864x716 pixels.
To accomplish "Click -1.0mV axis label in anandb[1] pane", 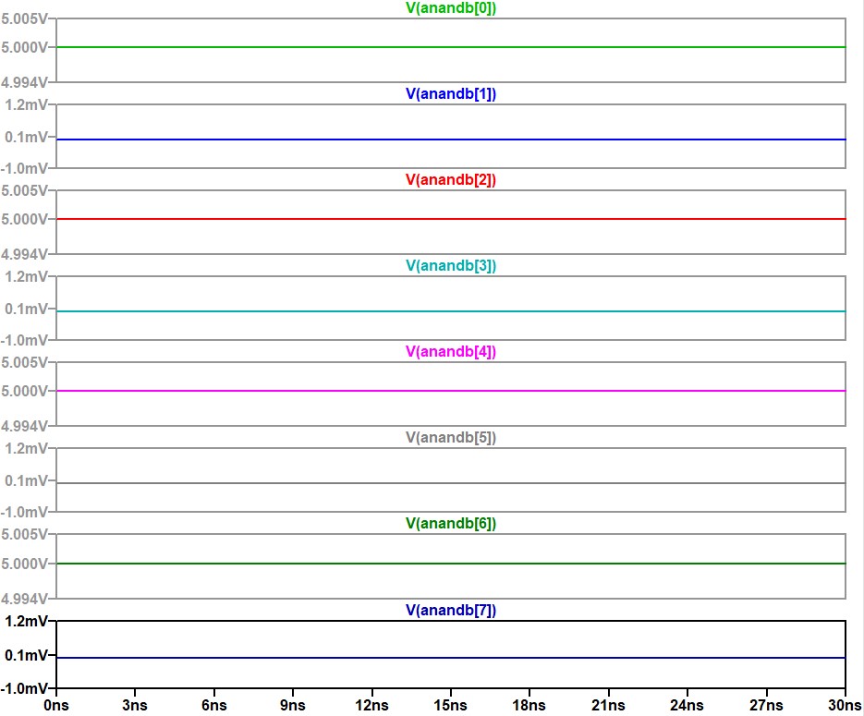I will [24, 168].
